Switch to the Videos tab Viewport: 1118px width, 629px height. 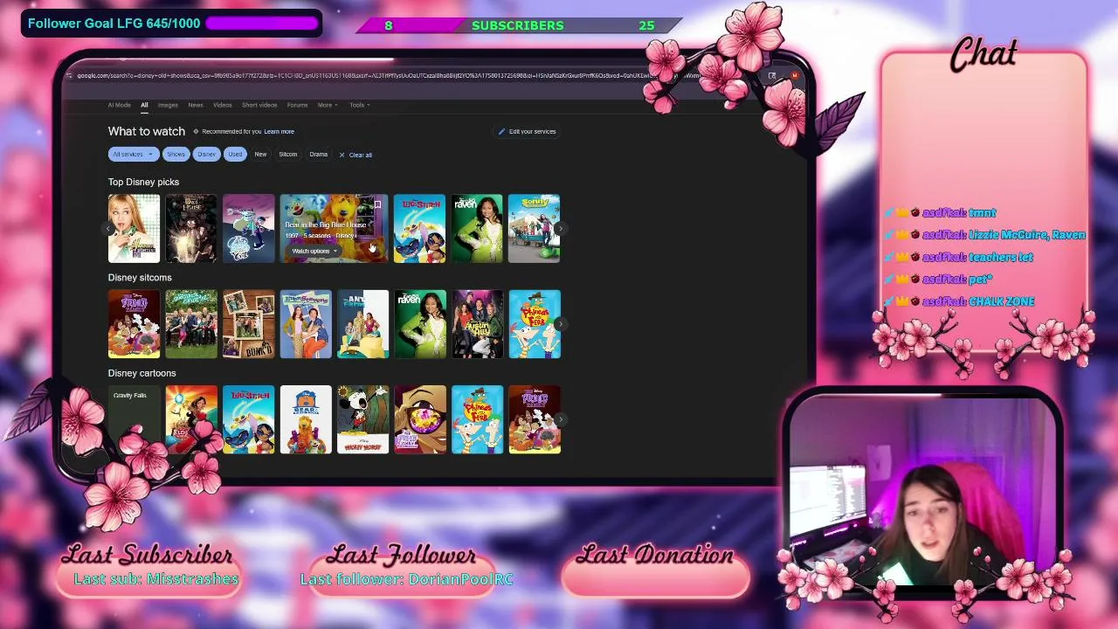[223, 105]
